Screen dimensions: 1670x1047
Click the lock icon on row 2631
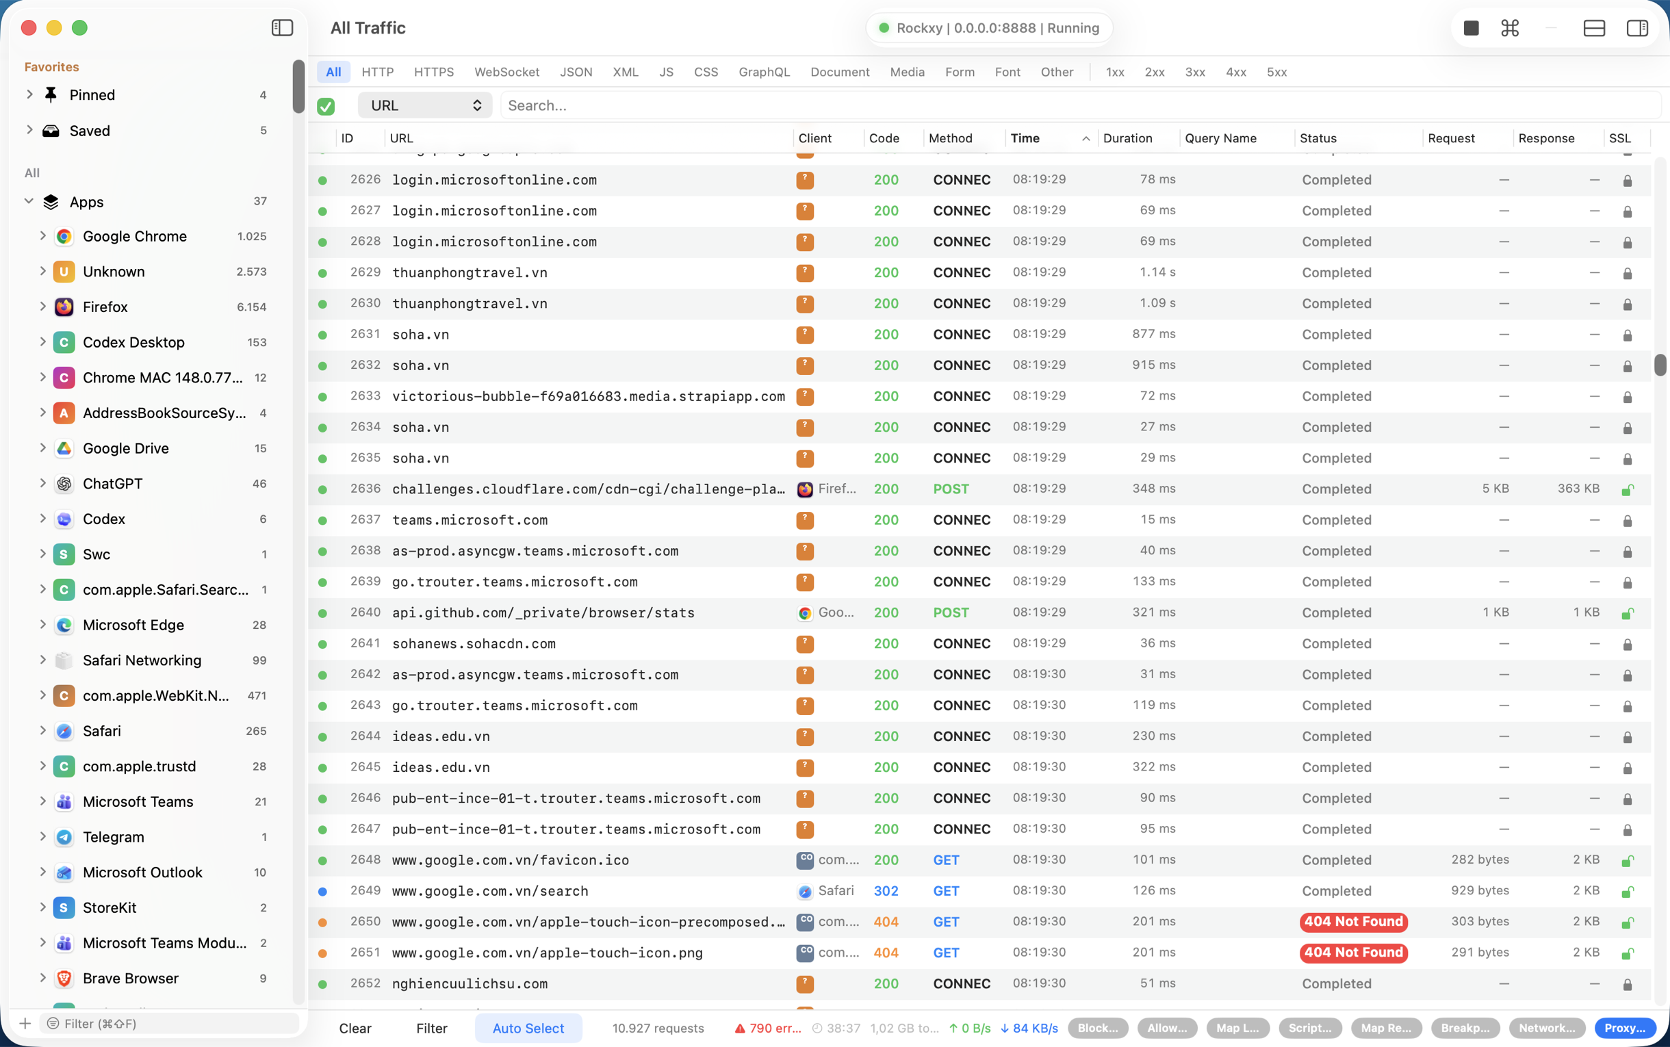1628,335
